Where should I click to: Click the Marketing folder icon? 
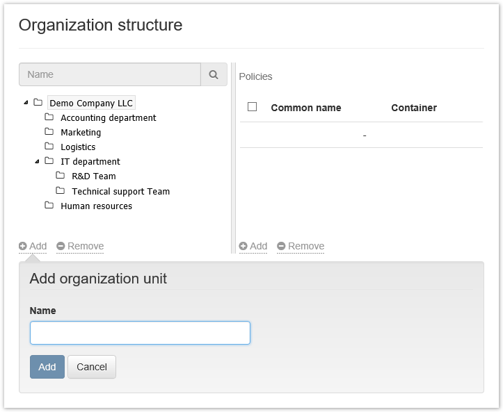click(49, 132)
